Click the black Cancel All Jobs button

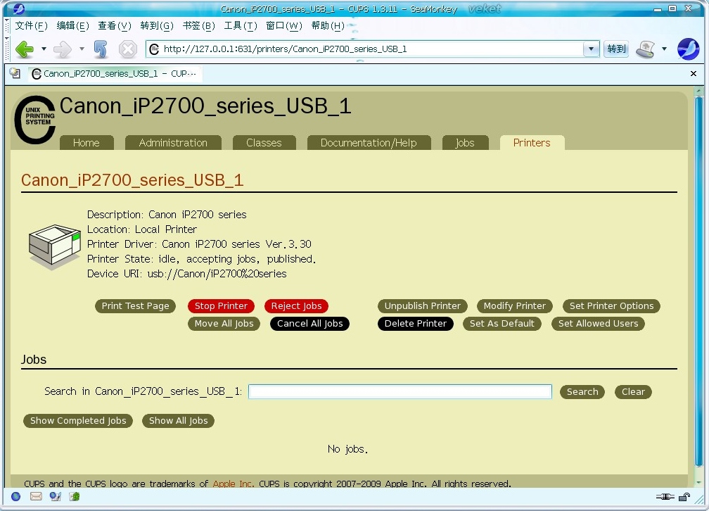coord(309,324)
